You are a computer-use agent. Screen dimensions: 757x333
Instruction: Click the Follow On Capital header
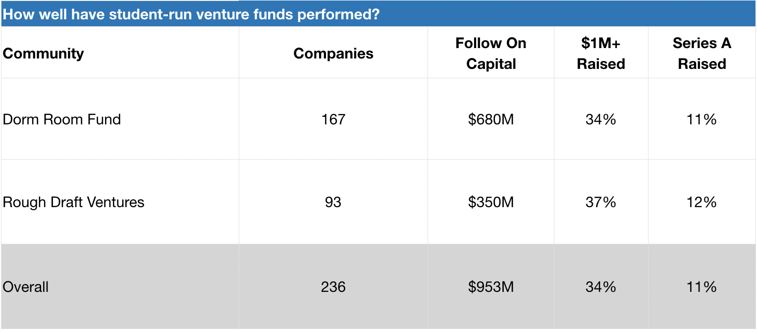click(x=490, y=54)
